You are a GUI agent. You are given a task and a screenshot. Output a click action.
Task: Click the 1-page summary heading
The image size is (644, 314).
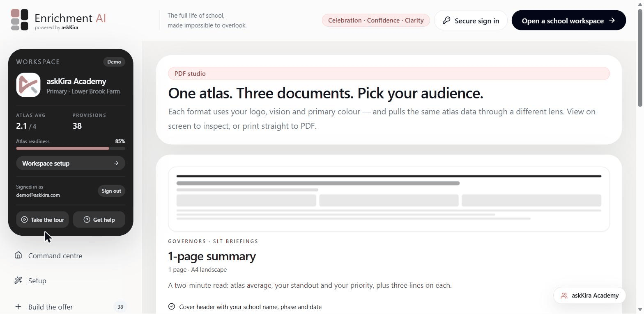212,256
